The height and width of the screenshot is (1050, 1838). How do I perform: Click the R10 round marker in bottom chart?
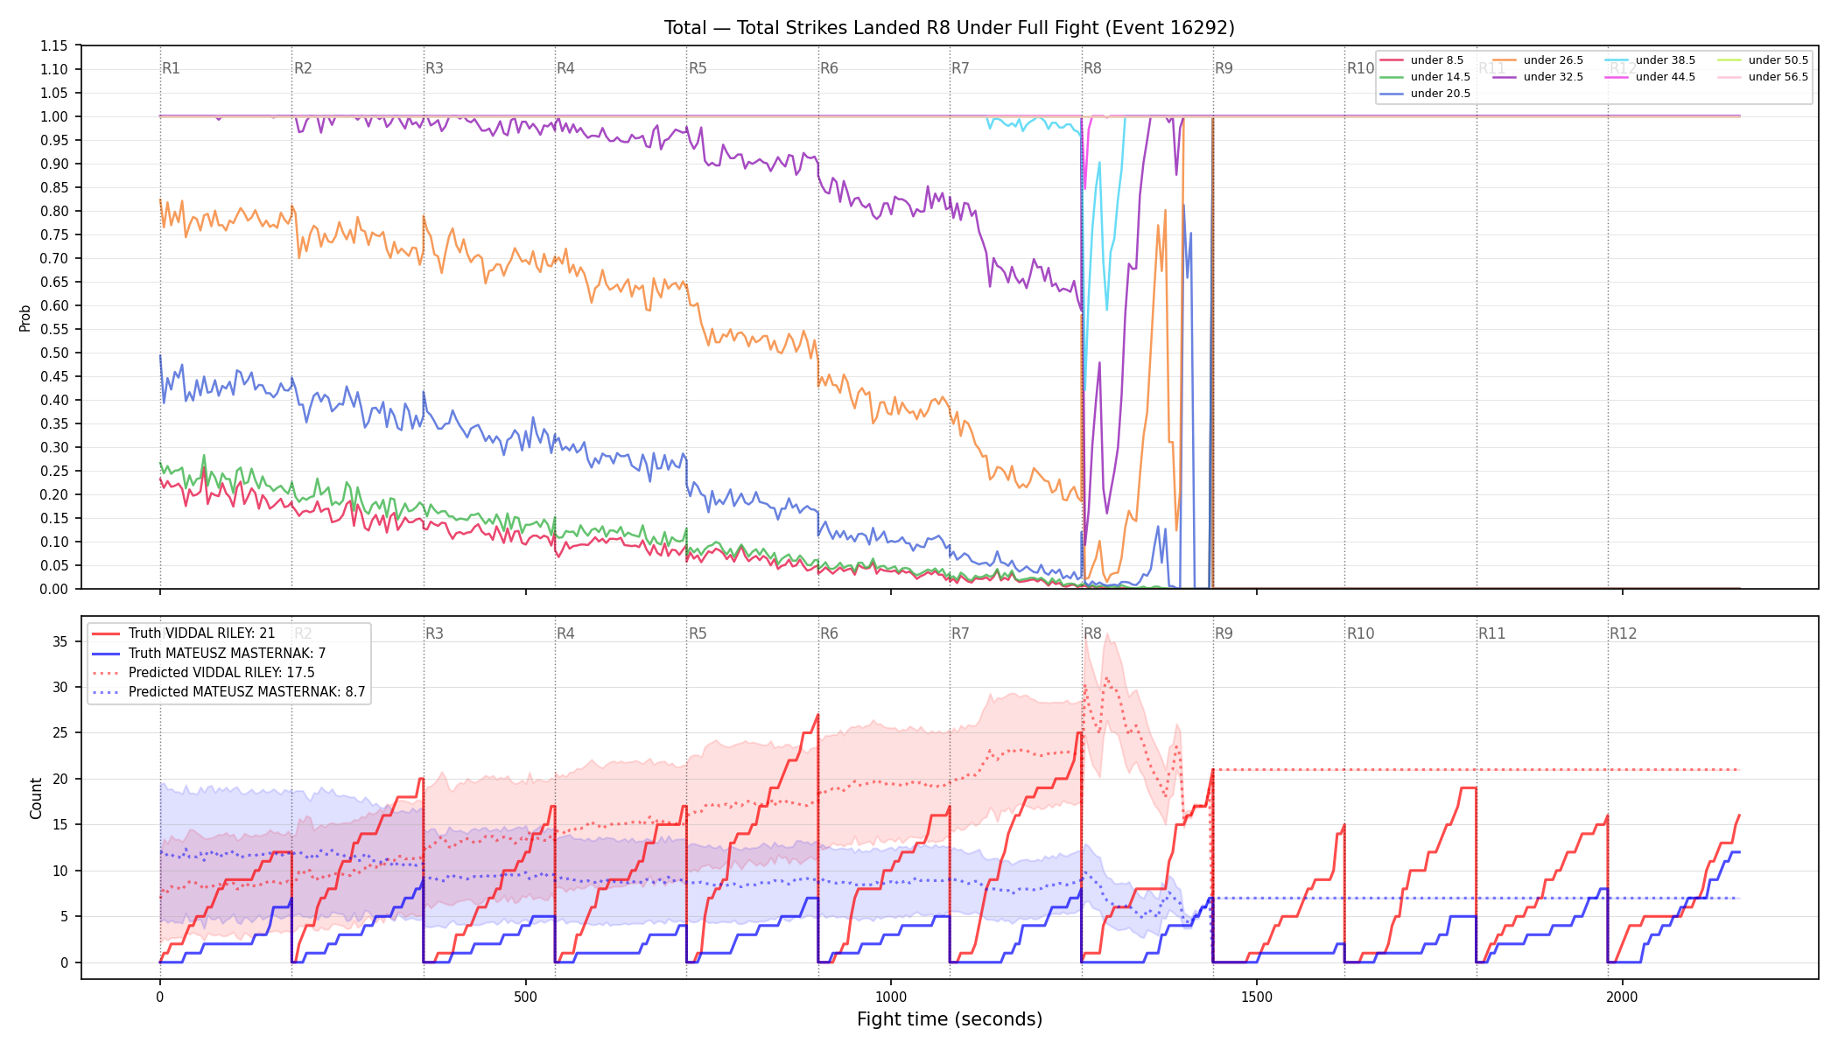click(x=1361, y=633)
